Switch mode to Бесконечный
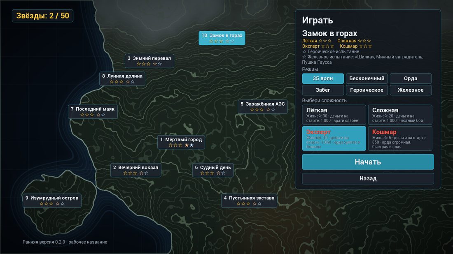453x254 pixels. pos(367,79)
